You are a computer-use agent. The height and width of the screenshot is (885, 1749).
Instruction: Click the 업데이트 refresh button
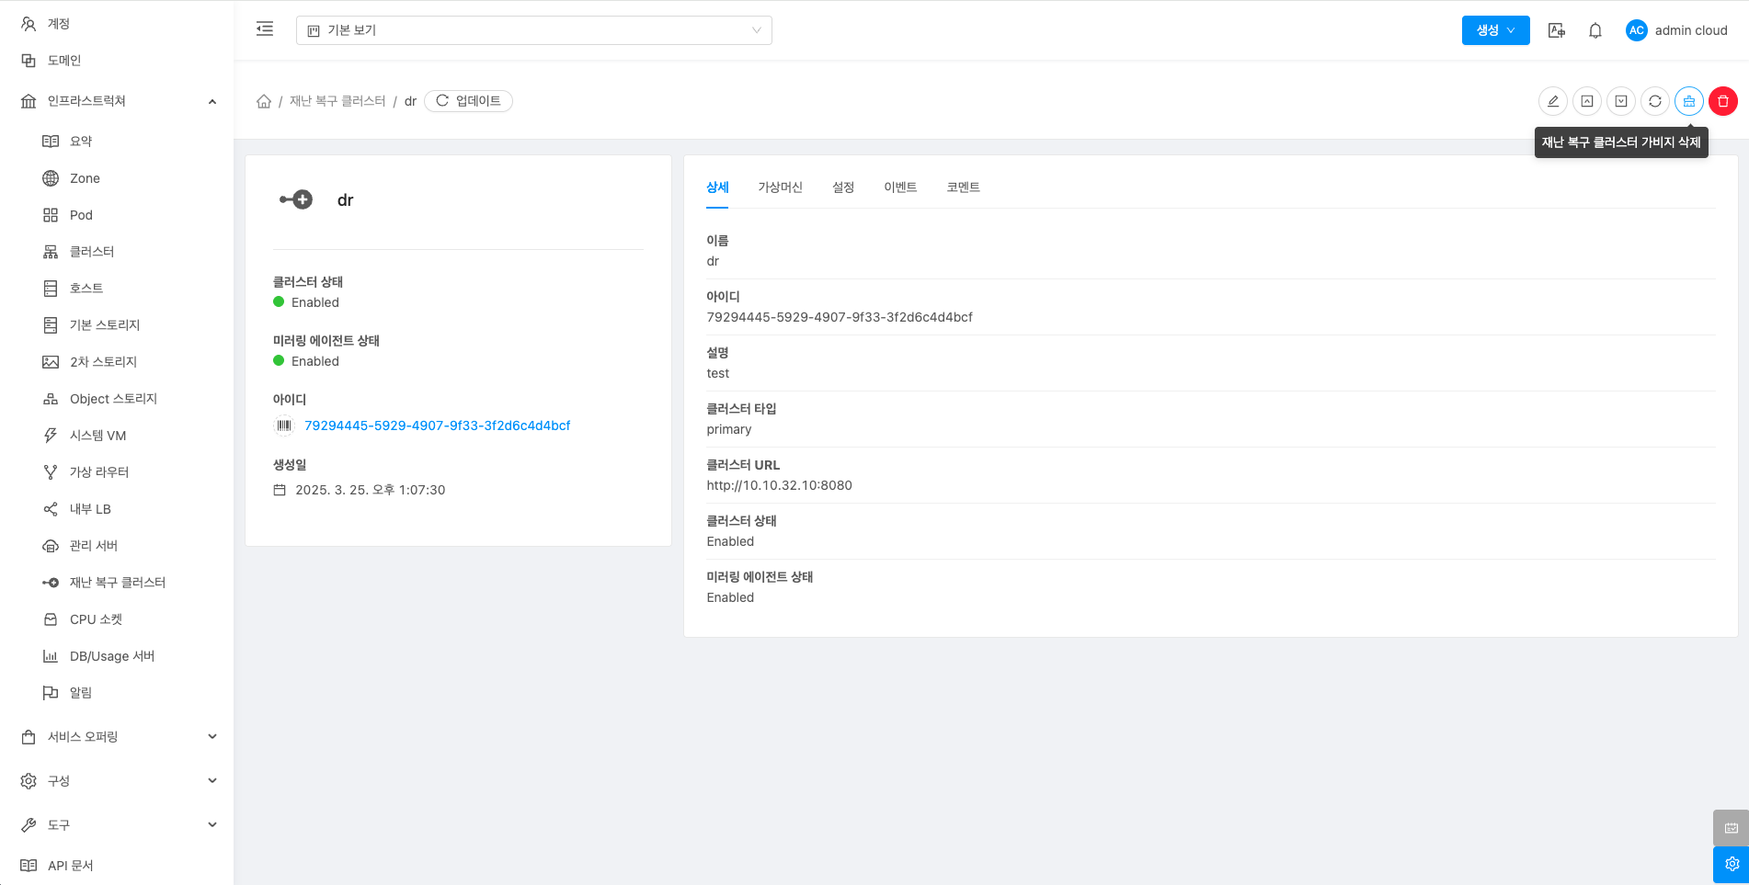tap(468, 101)
